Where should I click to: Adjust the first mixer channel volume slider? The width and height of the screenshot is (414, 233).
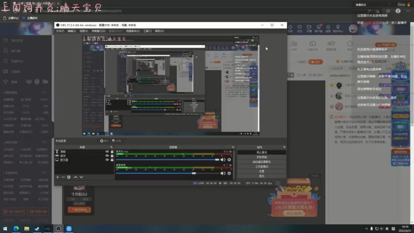tap(168, 159)
